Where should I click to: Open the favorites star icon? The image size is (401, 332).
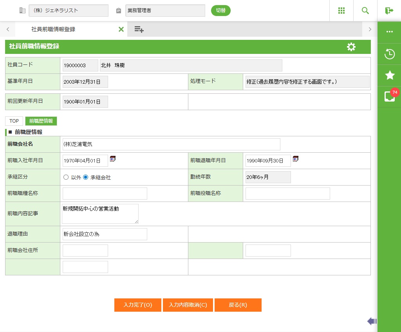[389, 75]
